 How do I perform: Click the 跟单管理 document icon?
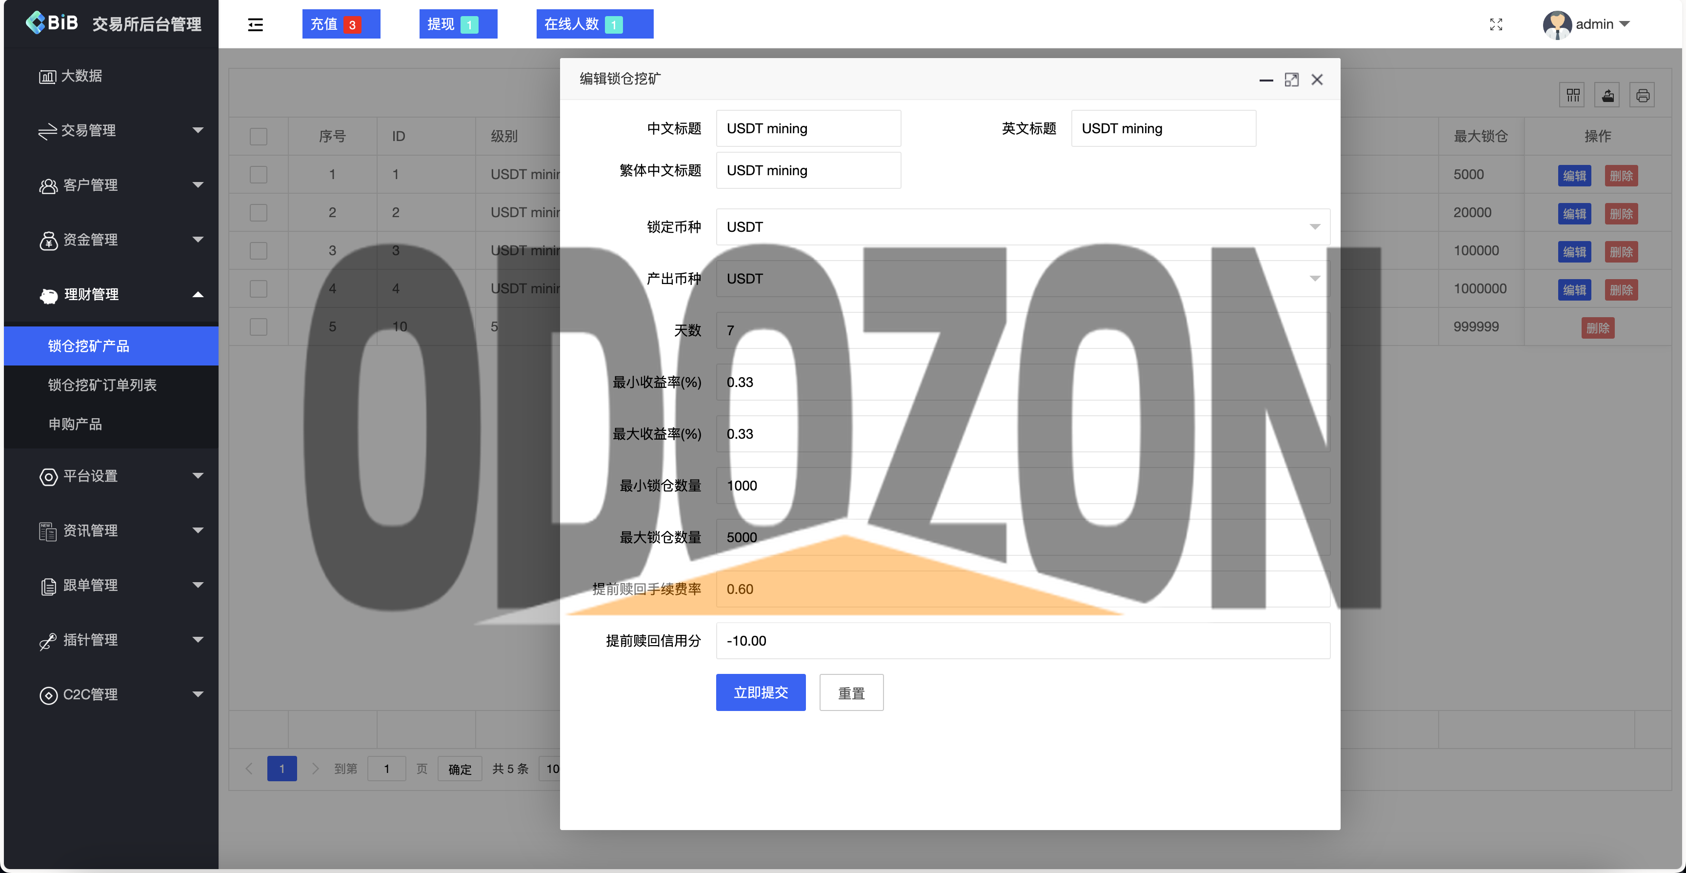coord(48,586)
